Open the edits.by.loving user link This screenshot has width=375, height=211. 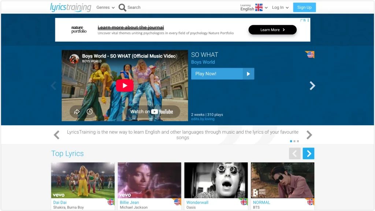coord(203,119)
